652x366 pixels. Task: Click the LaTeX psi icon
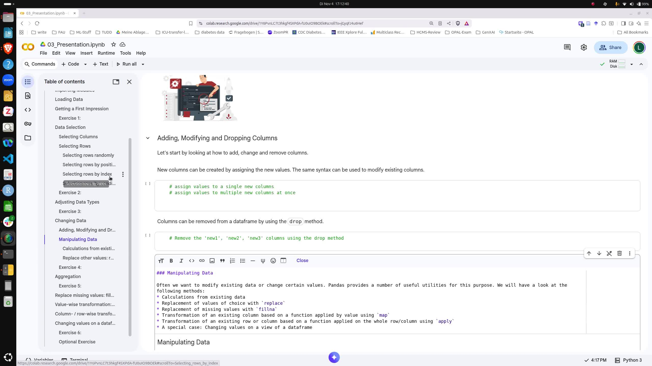coord(263,261)
